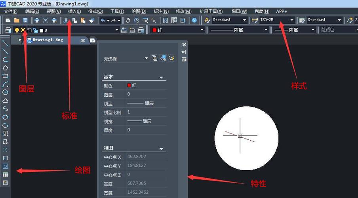This screenshot has height=198, width=358.
Task: Open the Table Style manager icon
Action: click(x=302, y=20)
